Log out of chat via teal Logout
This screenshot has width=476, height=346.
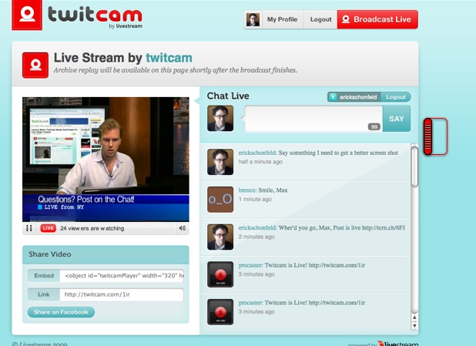click(396, 97)
